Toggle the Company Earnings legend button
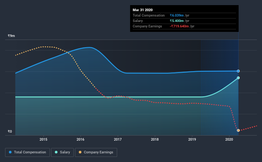 pyautogui.click(x=96, y=152)
